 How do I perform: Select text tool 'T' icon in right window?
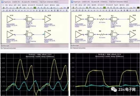pyautogui.click(x=136, y=11)
